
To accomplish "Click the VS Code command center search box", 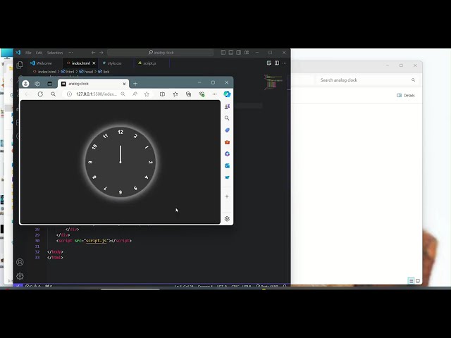I will pos(161,53).
